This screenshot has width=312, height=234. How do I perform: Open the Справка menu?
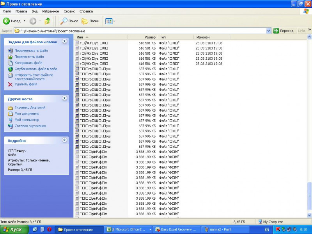pos(86,11)
